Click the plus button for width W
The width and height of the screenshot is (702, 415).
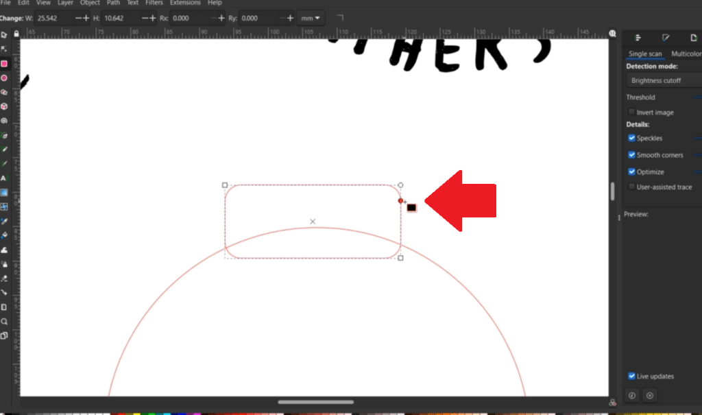(x=86, y=18)
